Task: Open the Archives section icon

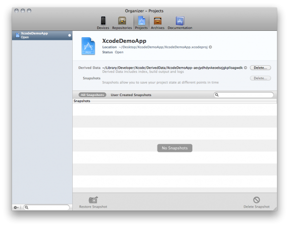Action: (157, 20)
